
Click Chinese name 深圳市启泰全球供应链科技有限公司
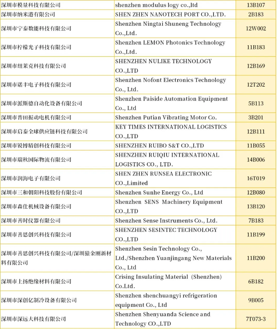(44, 132)
